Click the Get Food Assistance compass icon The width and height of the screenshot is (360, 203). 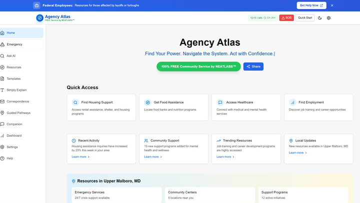pyautogui.click(x=147, y=102)
